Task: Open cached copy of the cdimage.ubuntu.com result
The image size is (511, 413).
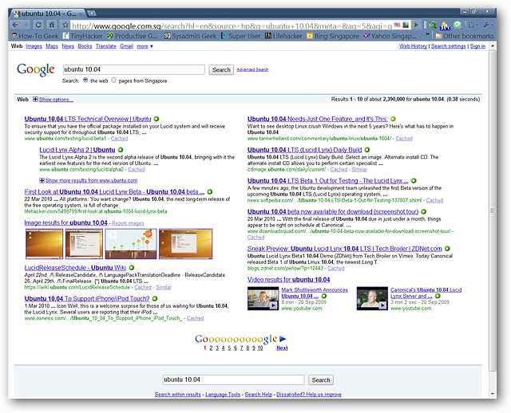Action: coord(339,169)
